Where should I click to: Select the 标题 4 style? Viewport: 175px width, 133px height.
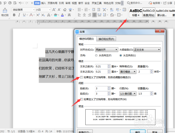[x=136, y=12]
